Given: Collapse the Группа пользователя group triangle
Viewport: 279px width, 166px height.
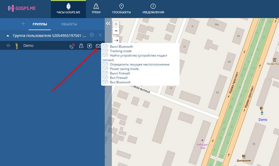Looking at the screenshot, I should [8, 36].
